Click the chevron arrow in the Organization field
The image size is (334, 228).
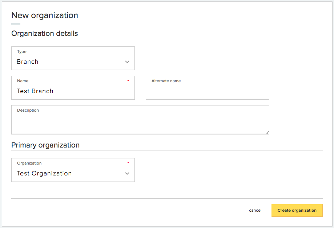[x=127, y=173]
